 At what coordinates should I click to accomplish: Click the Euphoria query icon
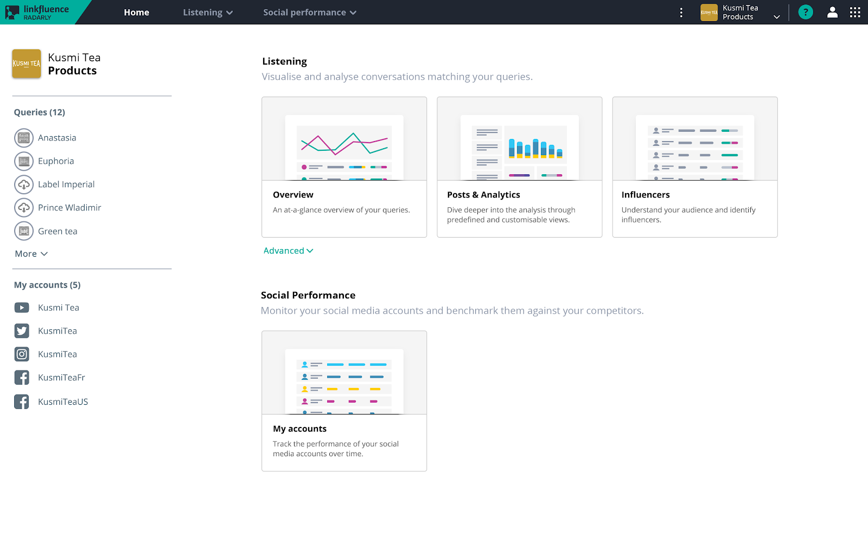tap(24, 161)
